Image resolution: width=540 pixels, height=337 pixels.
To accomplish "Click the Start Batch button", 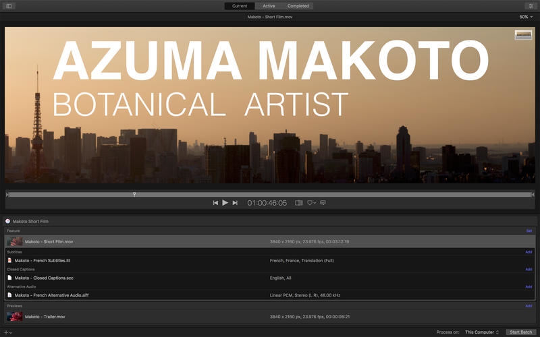I will click(x=520, y=332).
